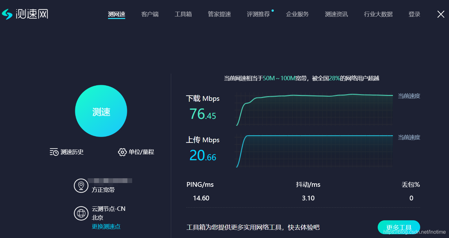Click the 50M～100M bandwidth text
This screenshot has height=238, width=449.
coord(279,78)
